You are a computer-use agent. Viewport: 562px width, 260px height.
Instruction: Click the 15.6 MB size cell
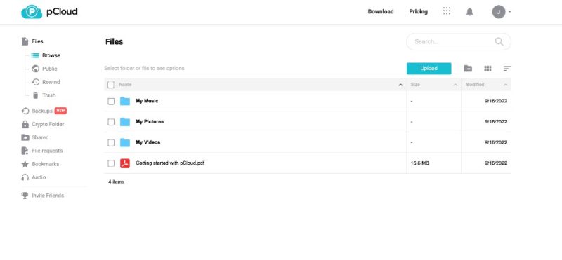click(x=419, y=163)
